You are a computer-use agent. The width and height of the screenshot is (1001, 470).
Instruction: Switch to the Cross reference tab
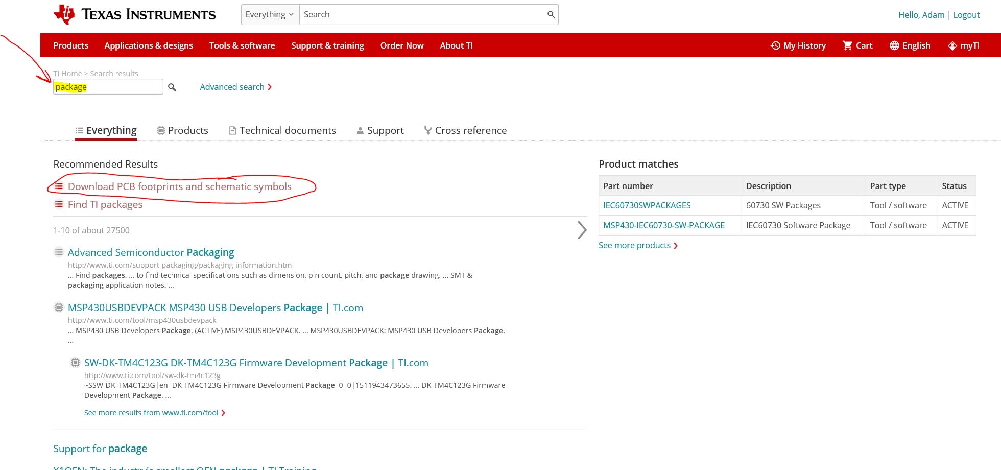click(465, 130)
